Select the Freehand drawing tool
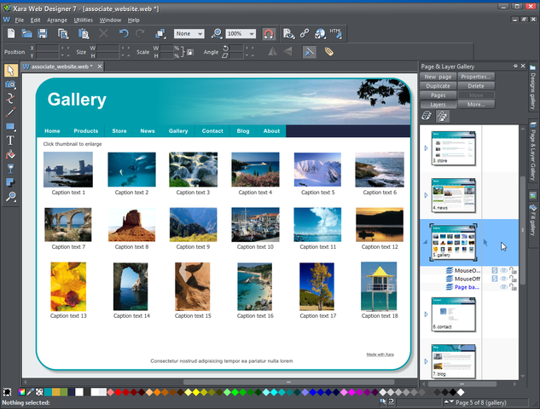Viewport: 540px width, 409px height. (x=11, y=98)
